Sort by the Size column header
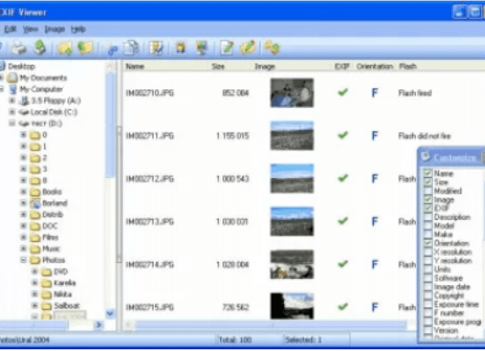The image size is (485, 351). (218, 66)
